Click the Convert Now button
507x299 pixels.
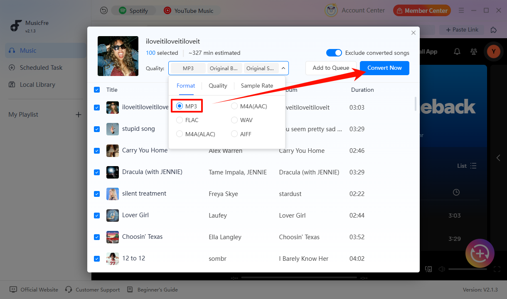[x=384, y=68]
